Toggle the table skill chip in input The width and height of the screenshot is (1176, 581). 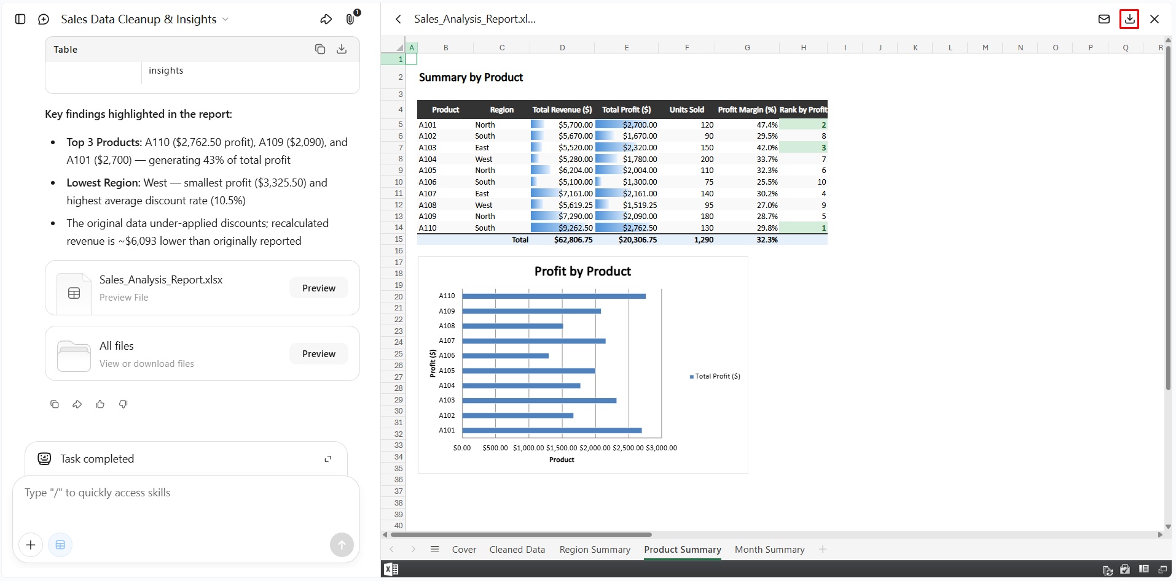click(x=60, y=545)
